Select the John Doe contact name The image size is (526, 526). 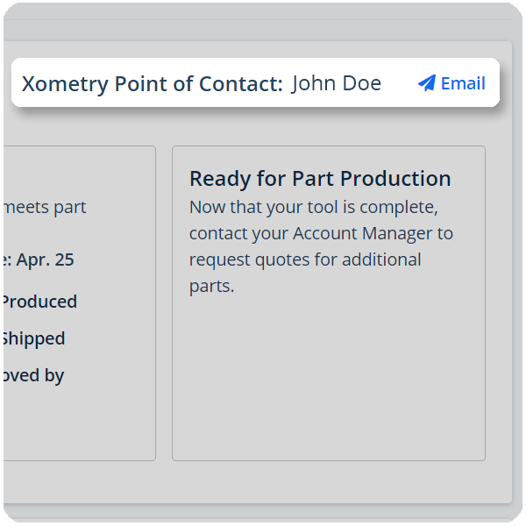tap(337, 83)
